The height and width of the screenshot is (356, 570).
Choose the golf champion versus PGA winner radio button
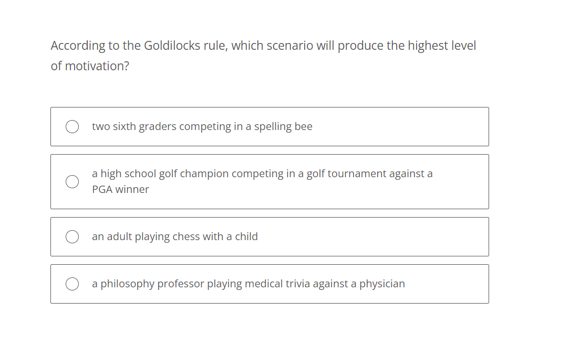pyautogui.click(x=72, y=181)
